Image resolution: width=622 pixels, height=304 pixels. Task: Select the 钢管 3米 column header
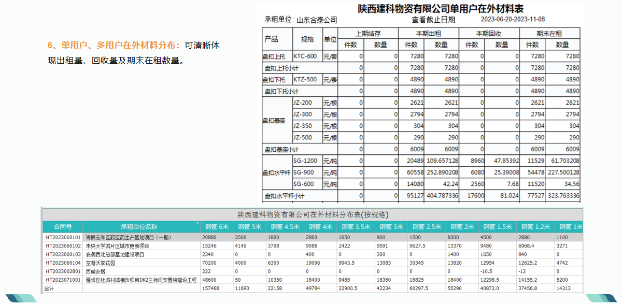(x=392, y=226)
